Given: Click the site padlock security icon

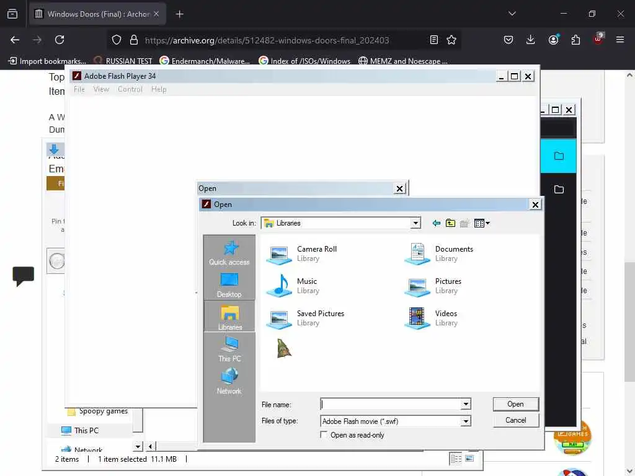Looking at the screenshot, I should coord(134,40).
